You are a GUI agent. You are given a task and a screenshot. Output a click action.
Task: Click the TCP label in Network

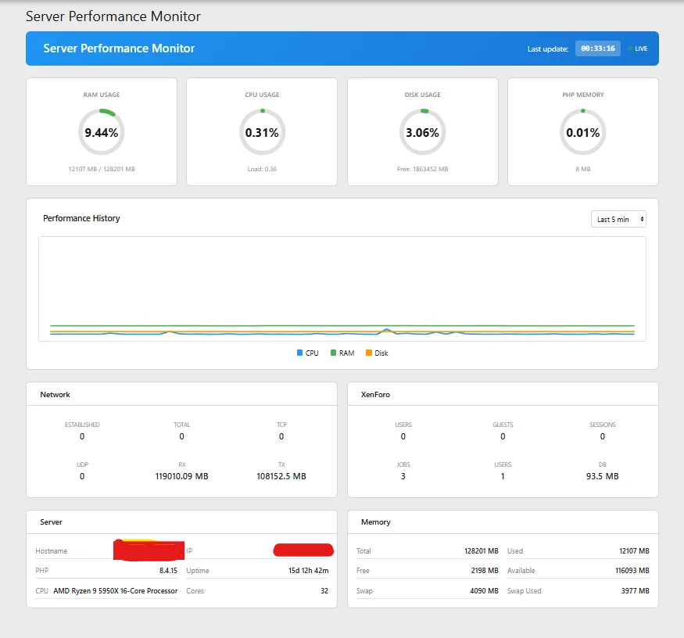tap(281, 425)
